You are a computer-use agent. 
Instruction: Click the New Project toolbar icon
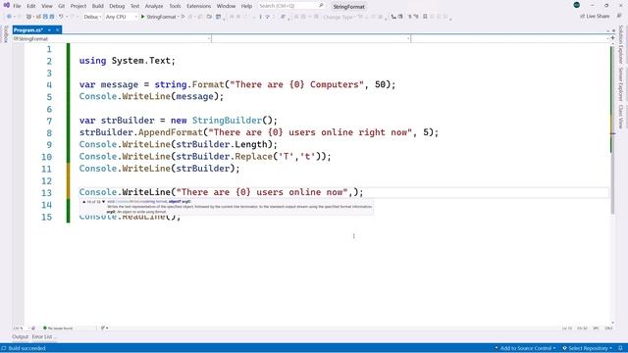coord(28,17)
